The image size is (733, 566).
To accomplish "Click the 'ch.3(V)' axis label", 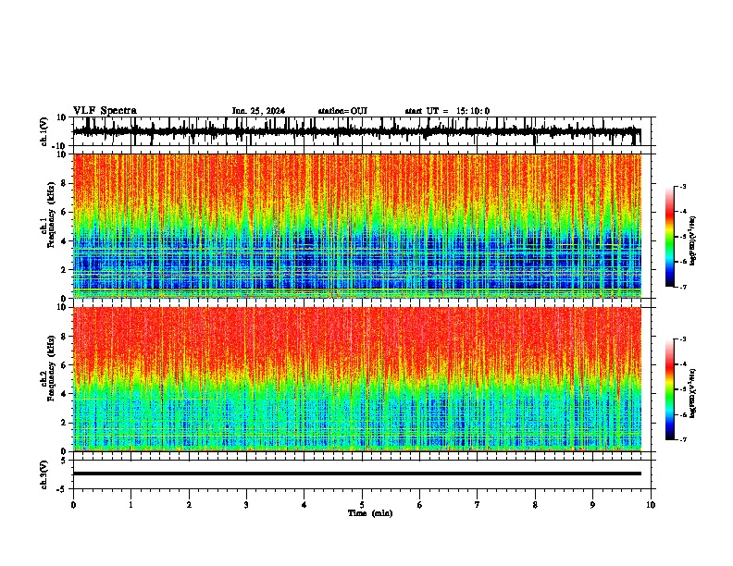I will (x=44, y=475).
